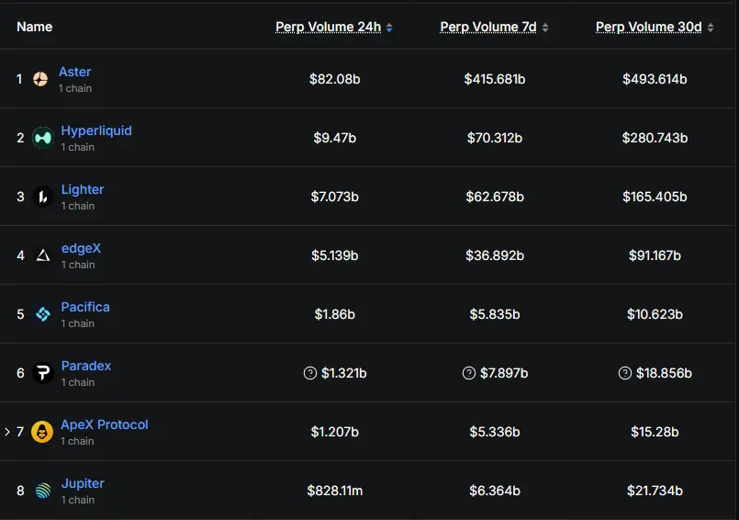Click the edgeX triangle logo icon
Viewport: 739px width, 520px height.
(x=42, y=255)
